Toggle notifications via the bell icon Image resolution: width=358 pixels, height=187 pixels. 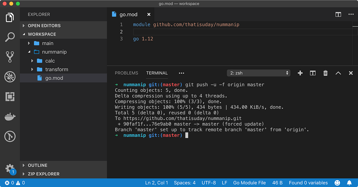pyautogui.click(x=349, y=182)
